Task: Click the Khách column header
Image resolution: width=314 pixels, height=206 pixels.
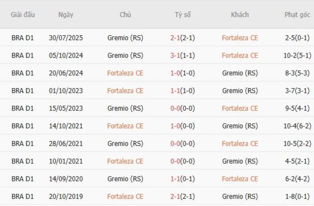Action: pyautogui.click(x=240, y=15)
